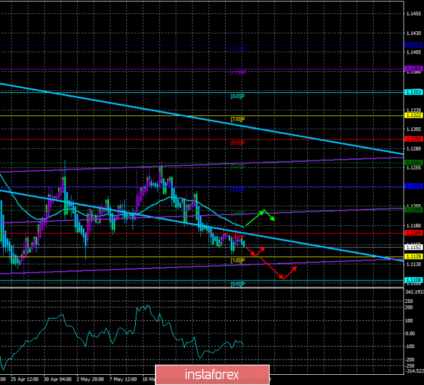
Task: Click the 1.1130 price axis label
Action: 414,264
